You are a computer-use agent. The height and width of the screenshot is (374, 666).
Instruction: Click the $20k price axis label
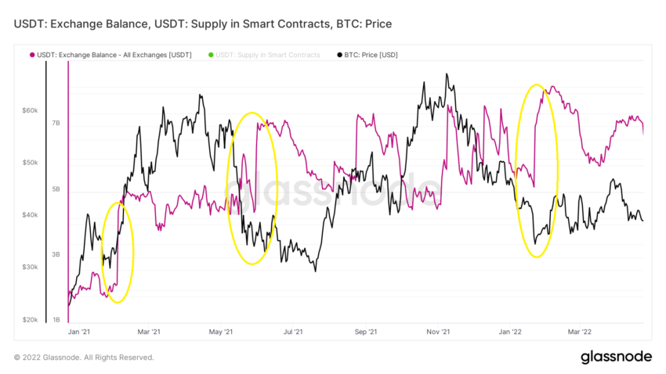(x=30, y=320)
